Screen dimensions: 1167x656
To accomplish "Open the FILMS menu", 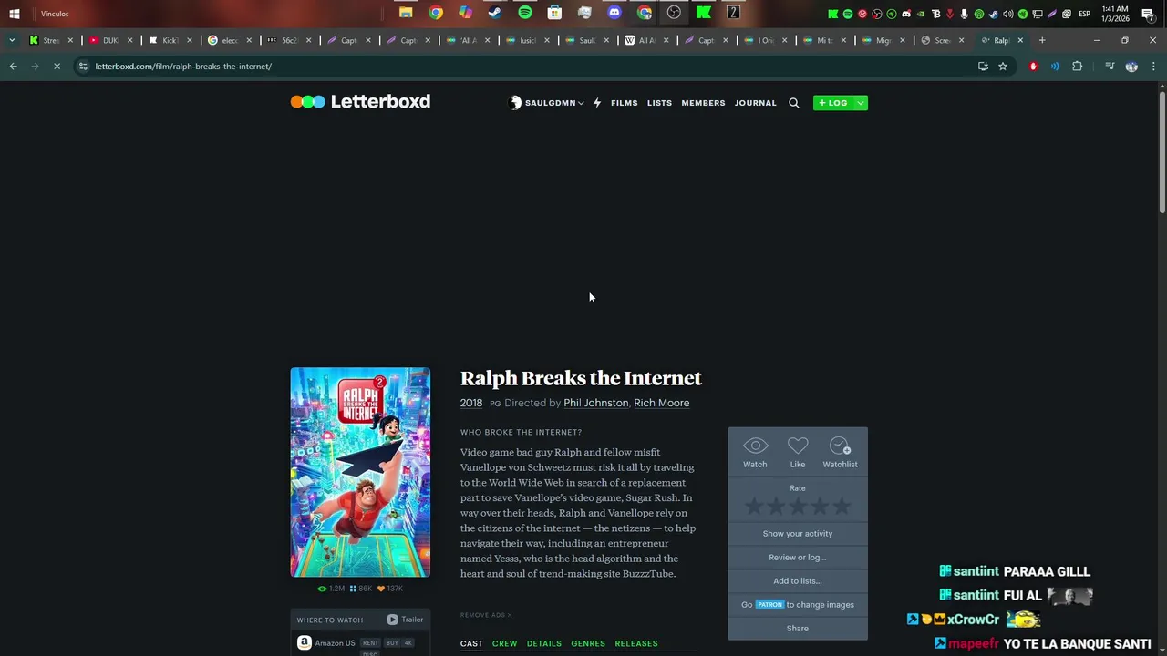I will 625,103.
